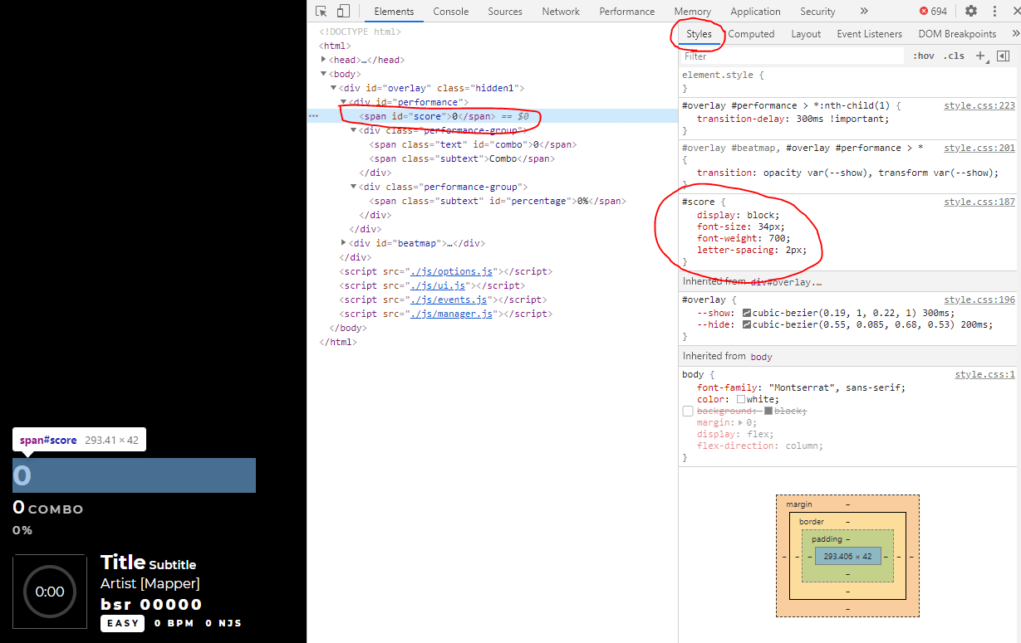Activate the inspect element picker icon
The height and width of the screenshot is (643, 1021).
[322, 12]
